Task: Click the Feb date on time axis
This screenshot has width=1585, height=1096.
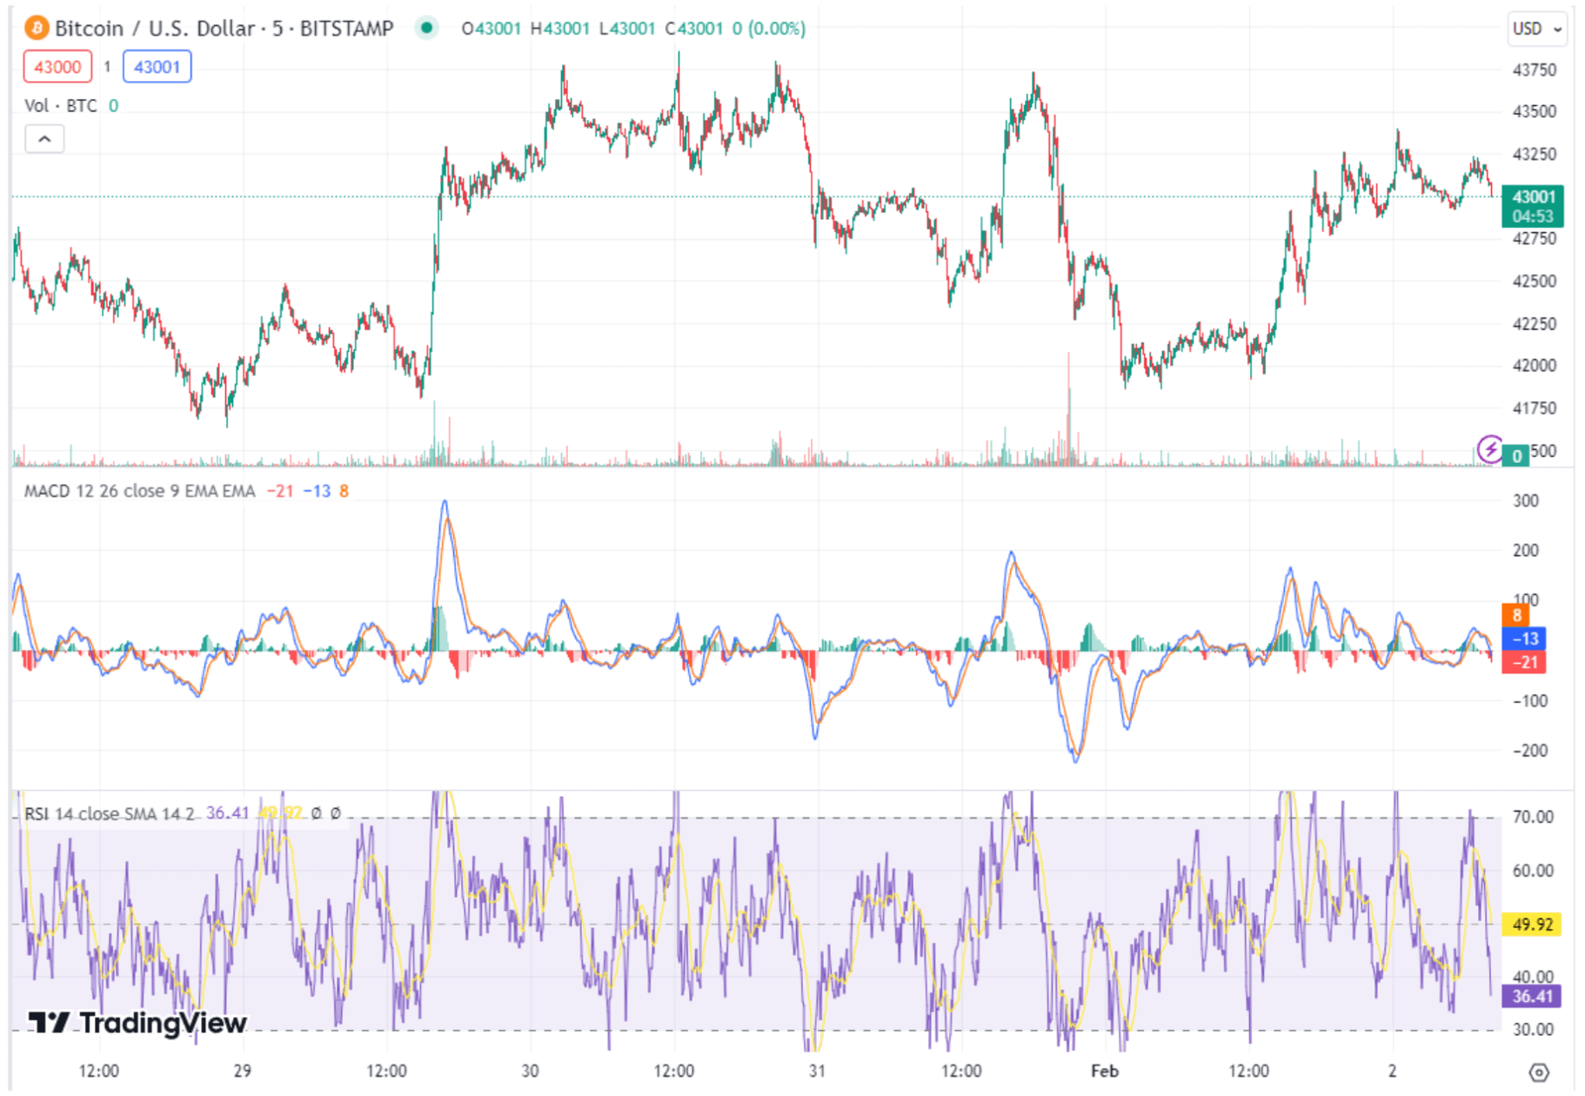Action: tap(1104, 1071)
